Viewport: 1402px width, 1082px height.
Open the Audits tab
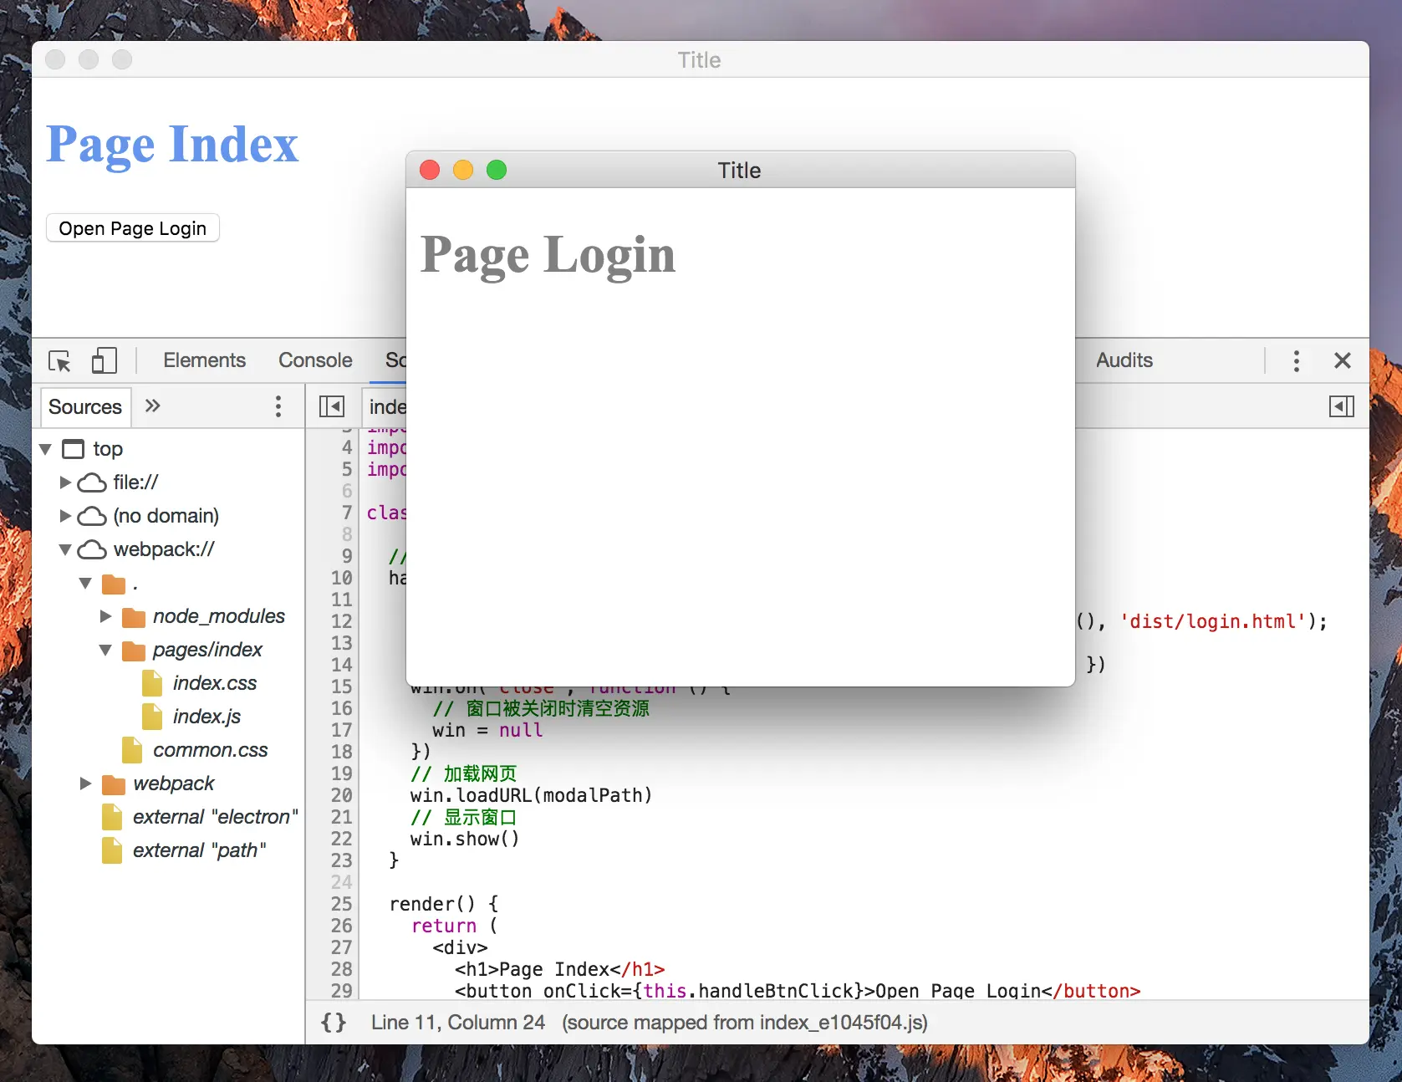click(1124, 360)
